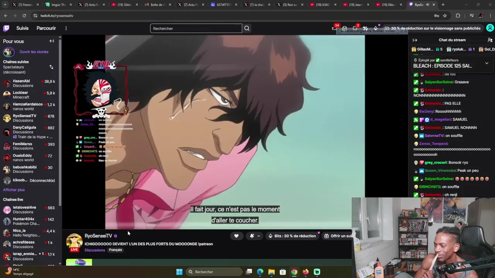
Task: Open the Discussions category link under title
Action: pyautogui.click(x=95, y=250)
